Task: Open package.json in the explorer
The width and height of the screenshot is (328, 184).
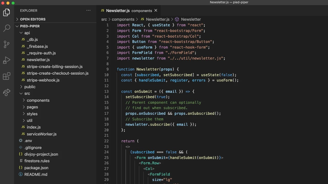Action: [36, 168]
